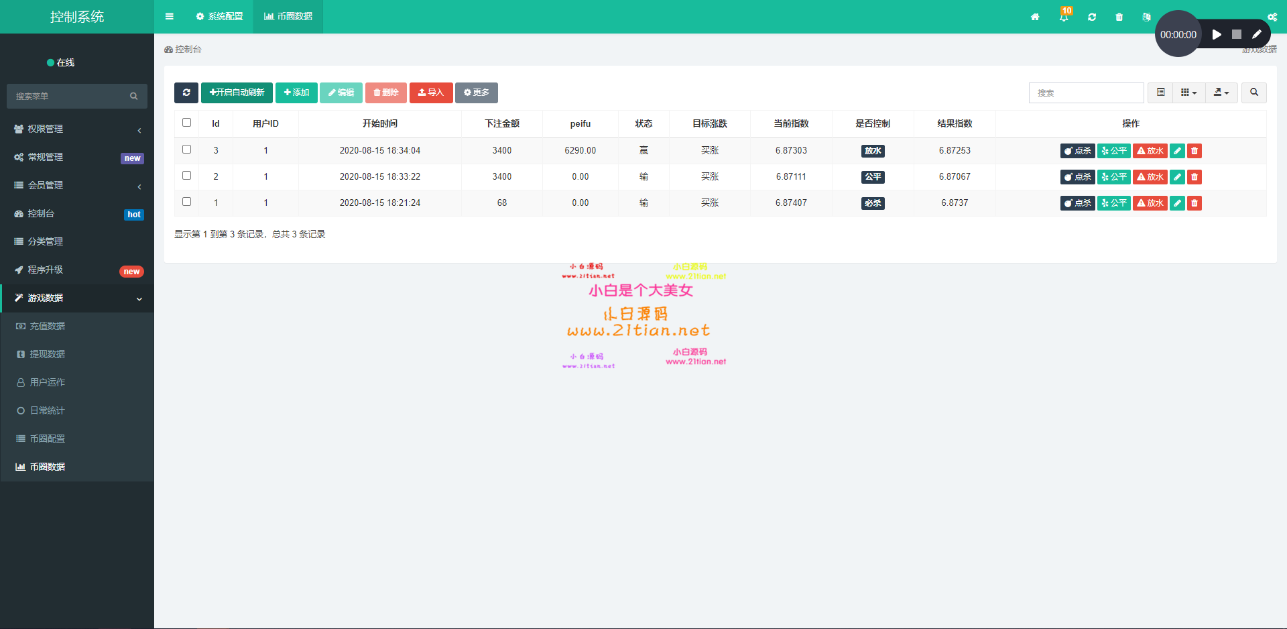Open 充值数据 submenu item
Image resolution: width=1287 pixels, height=629 pixels.
(x=77, y=326)
